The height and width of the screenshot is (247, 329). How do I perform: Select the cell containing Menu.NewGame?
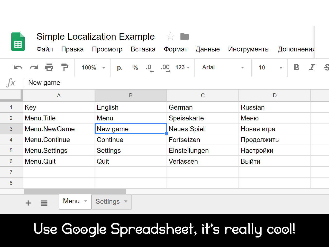coord(59,129)
